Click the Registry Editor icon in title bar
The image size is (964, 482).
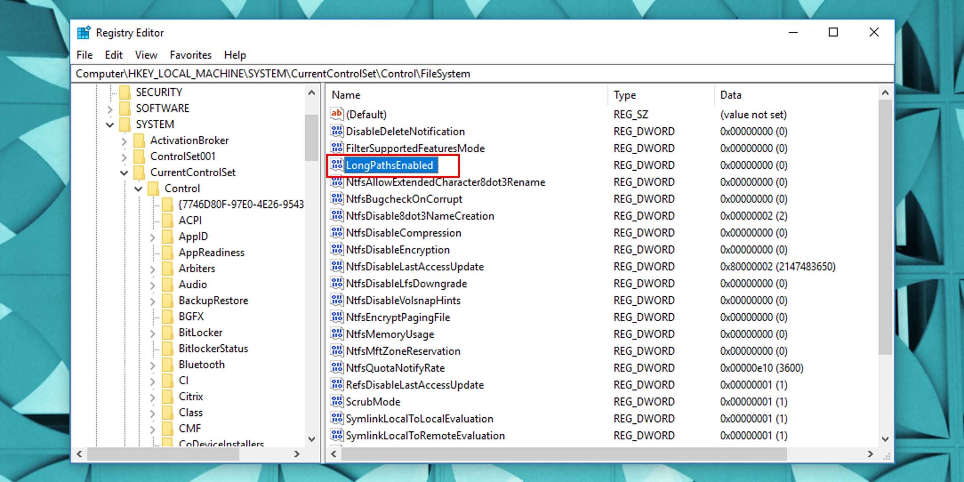84,32
